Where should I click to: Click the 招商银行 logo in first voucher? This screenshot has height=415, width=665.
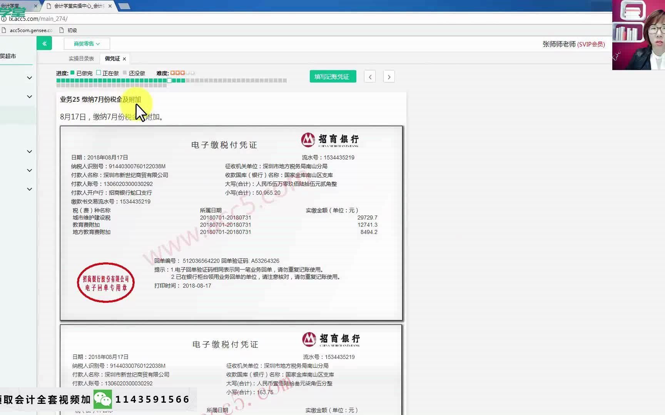click(330, 140)
